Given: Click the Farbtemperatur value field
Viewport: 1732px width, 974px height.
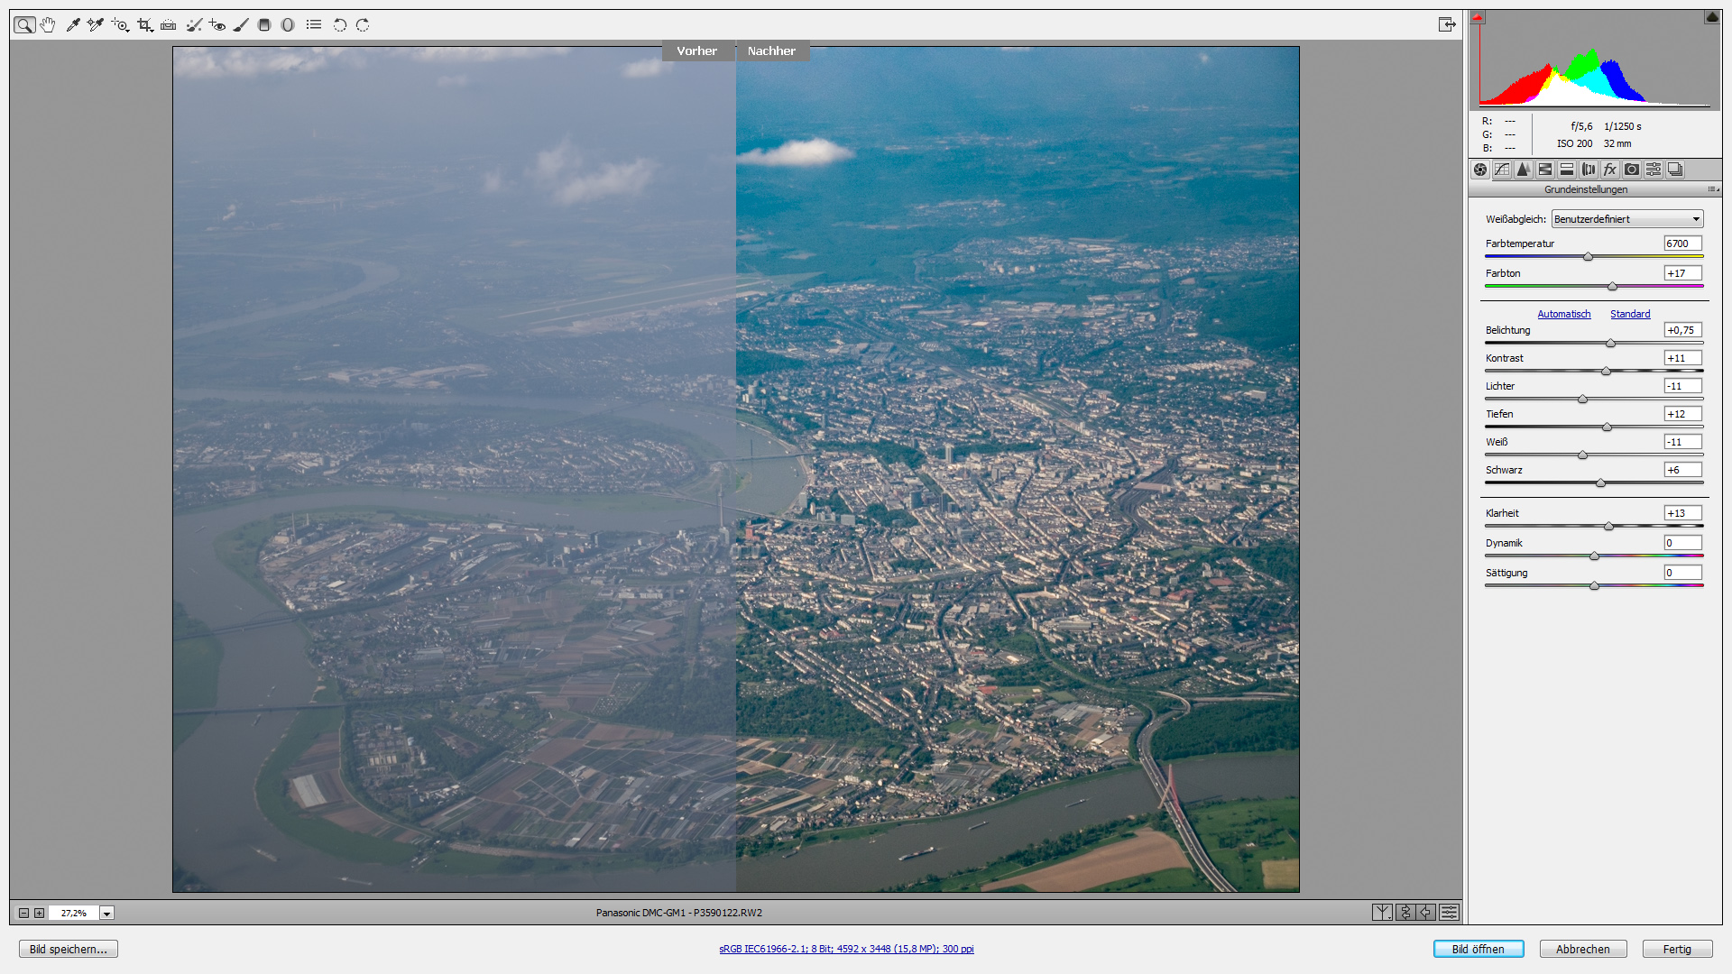Looking at the screenshot, I should (1683, 243).
